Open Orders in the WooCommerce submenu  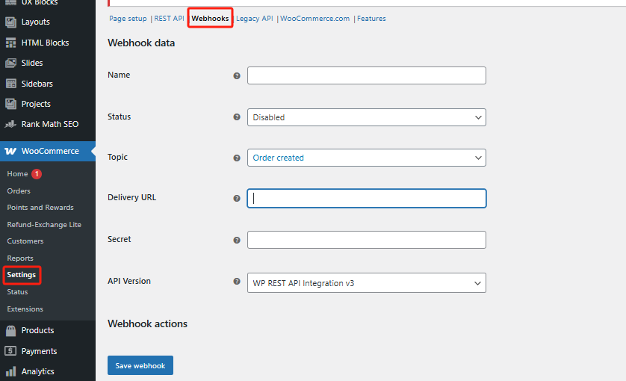pyautogui.click(x=19, y=191)
